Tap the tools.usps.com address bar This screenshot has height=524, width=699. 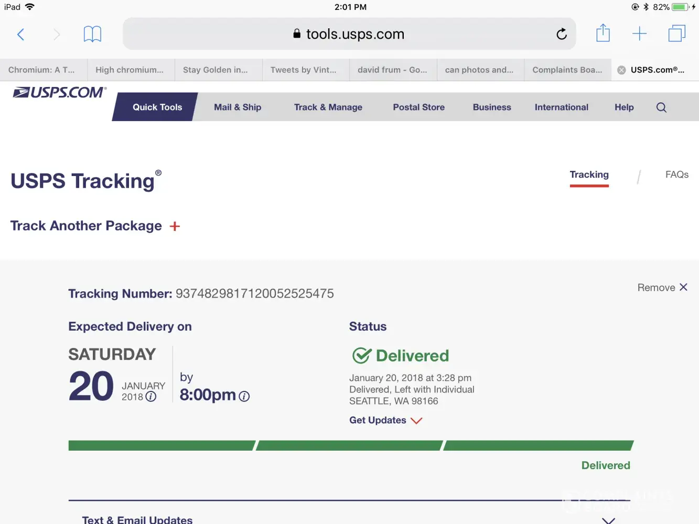pos(349,35)
